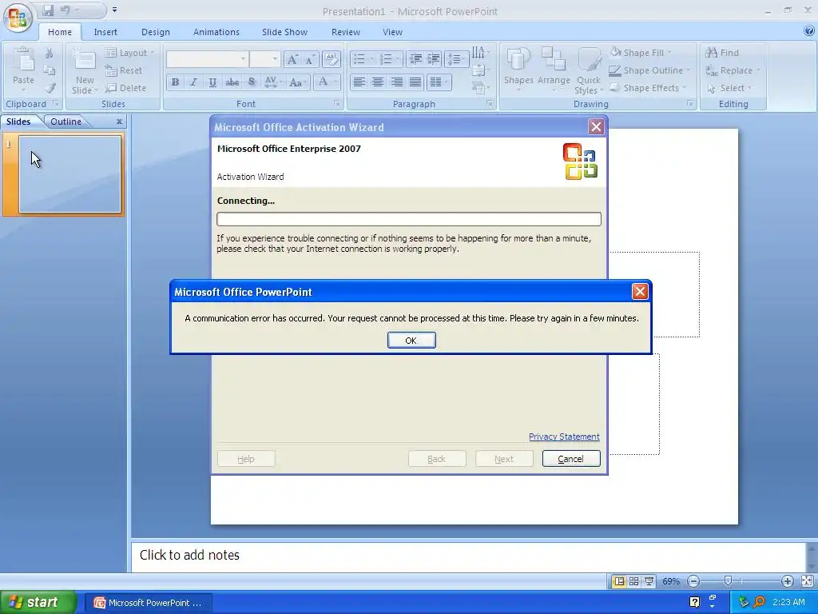Toggle Justify text alignment
This screenshot has width=818, height=614.
point(415,82)
